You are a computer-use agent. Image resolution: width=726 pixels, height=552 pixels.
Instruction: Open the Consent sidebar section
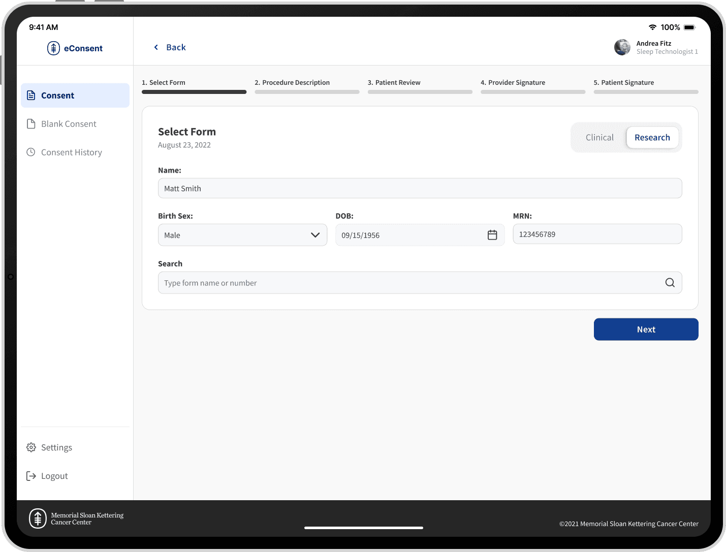click(75, 95)
